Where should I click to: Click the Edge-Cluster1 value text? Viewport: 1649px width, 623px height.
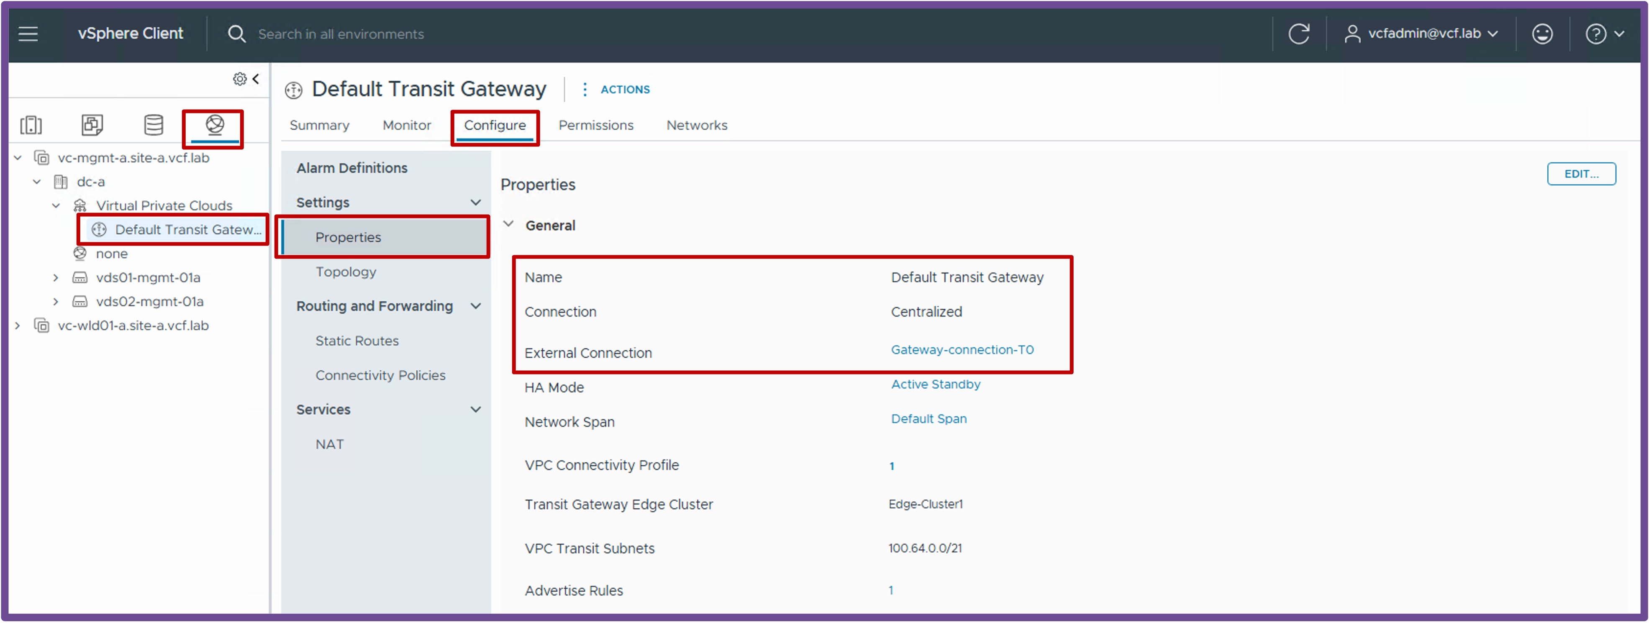[925, 505]
